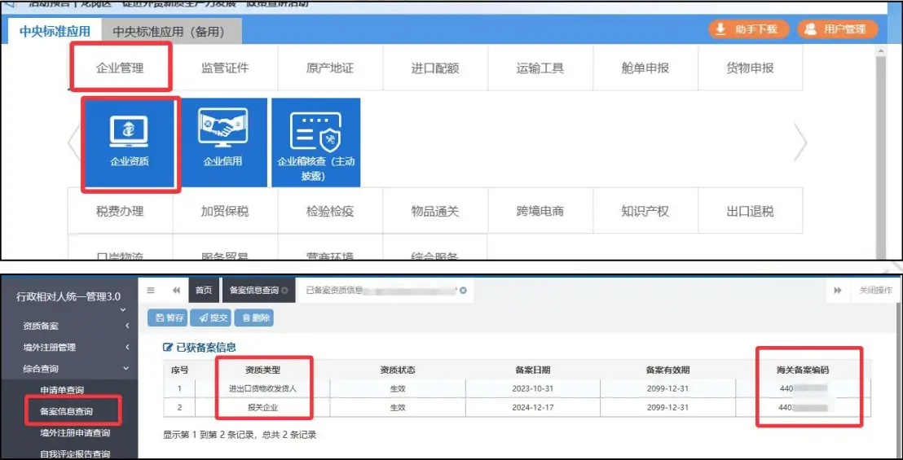903x460 pixels.
Task: Click the right carousel arrow beside tiles
Action: coord(800,142)
